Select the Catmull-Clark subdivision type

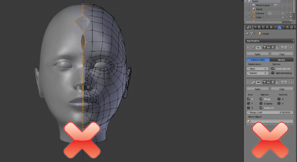258,60
